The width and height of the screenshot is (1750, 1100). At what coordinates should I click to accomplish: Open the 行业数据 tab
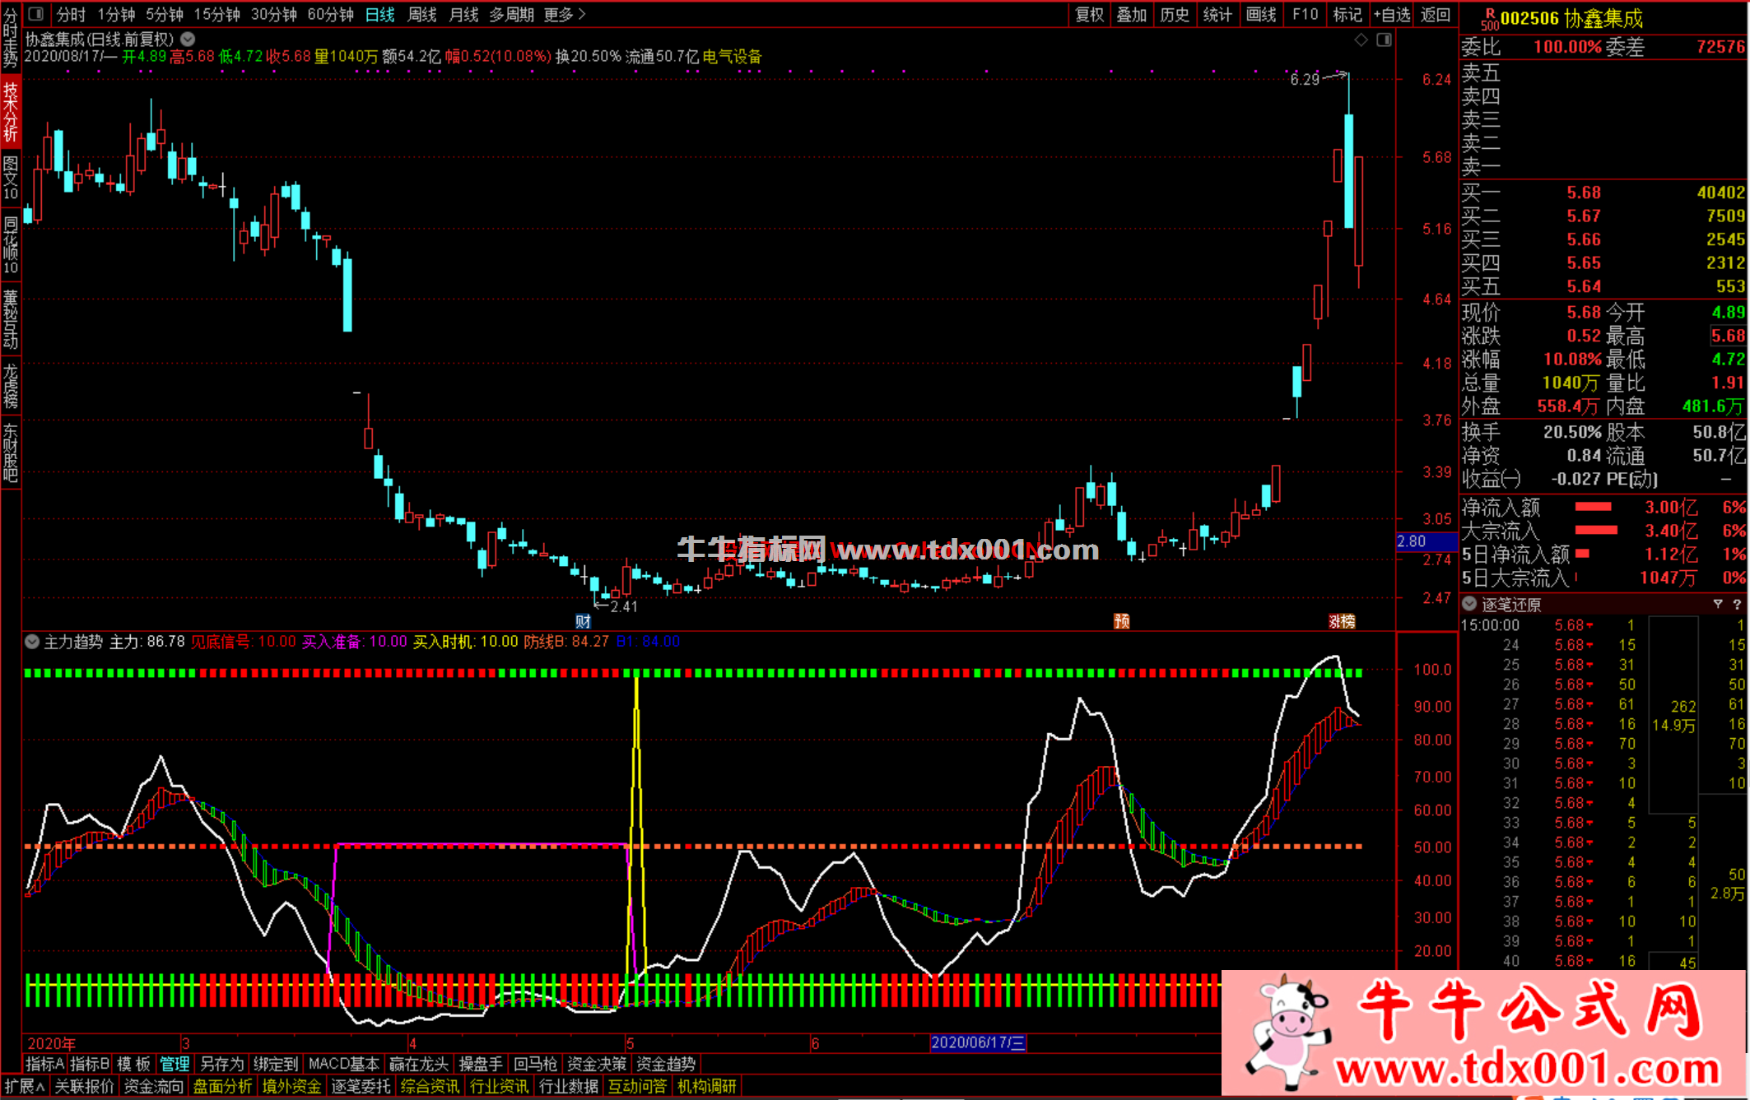click(x=568, y=1086)
